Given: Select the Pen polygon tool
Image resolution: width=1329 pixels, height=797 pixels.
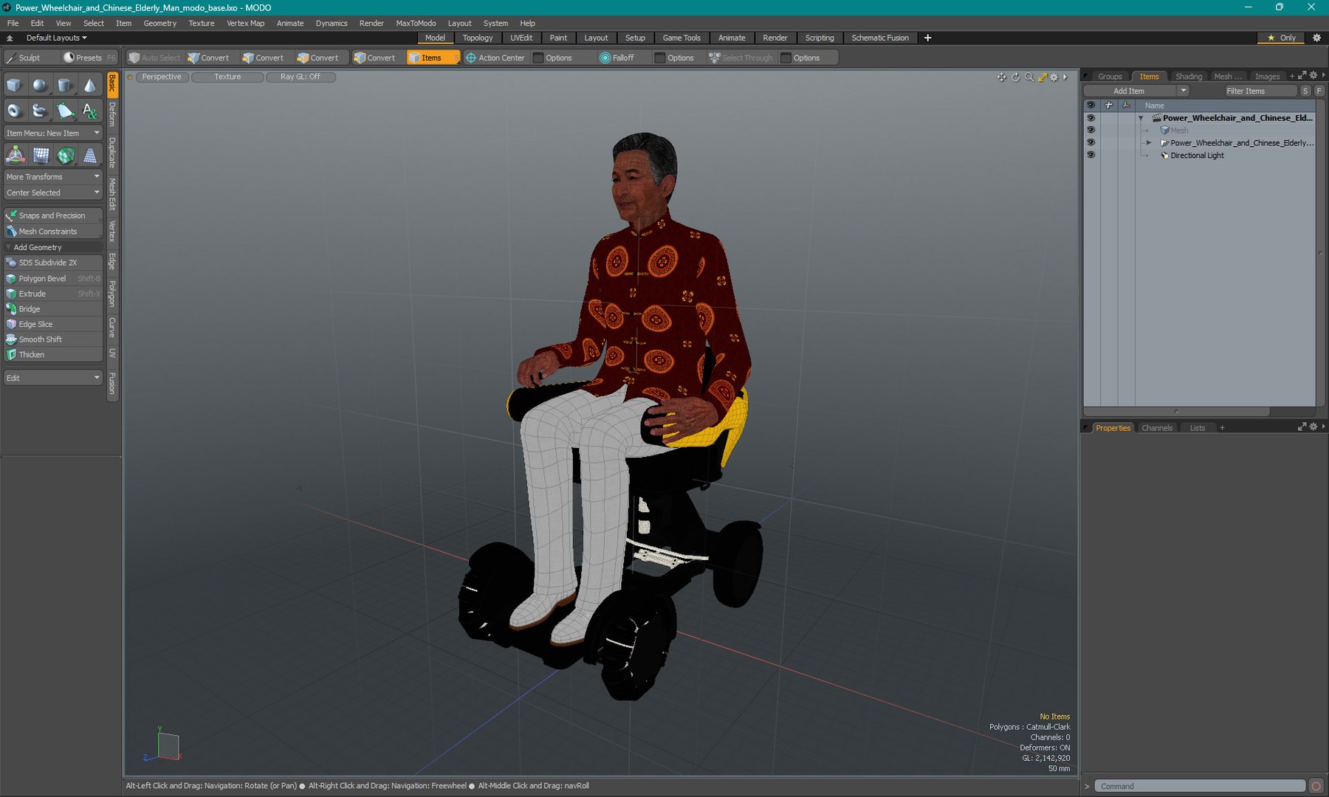Looking at the screenshot, I should (x=65, y=111).
